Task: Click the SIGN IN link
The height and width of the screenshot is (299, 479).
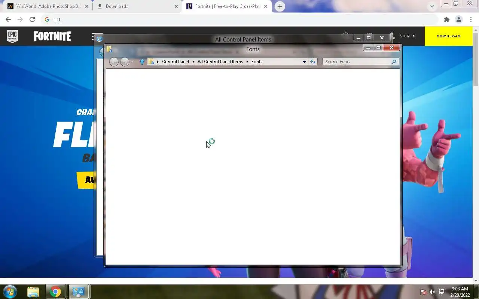Action: 408,36
